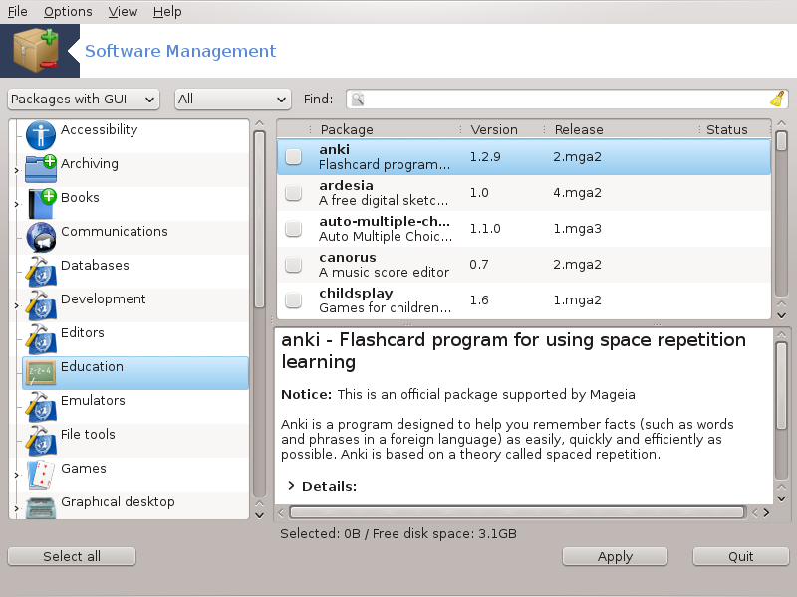Expand the Development tree node arrow
Viewport: 797px width, 597px height.
pos(16,306)
